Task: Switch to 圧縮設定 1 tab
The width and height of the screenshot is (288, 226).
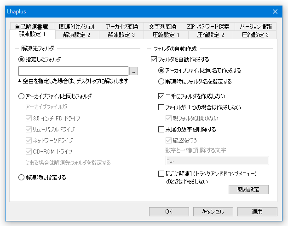Action: (x=166, y=35)
